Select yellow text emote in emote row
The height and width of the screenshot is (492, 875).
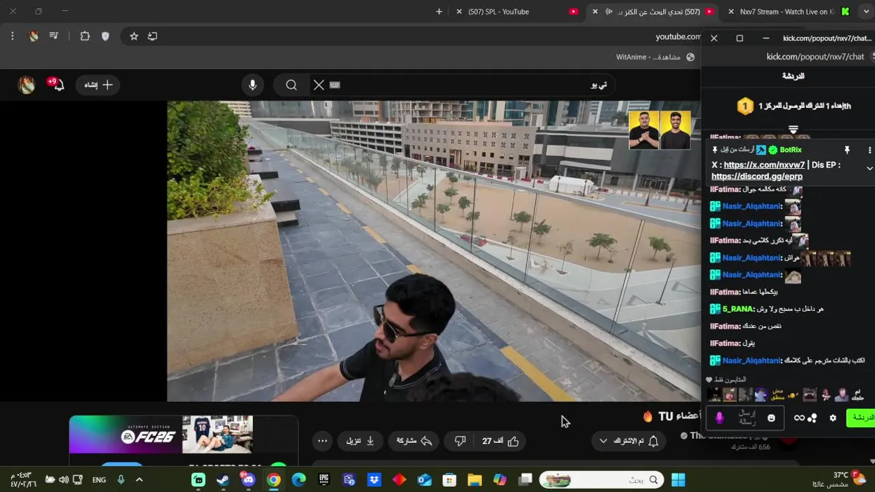pyautogui.click(x=777, y=394)
